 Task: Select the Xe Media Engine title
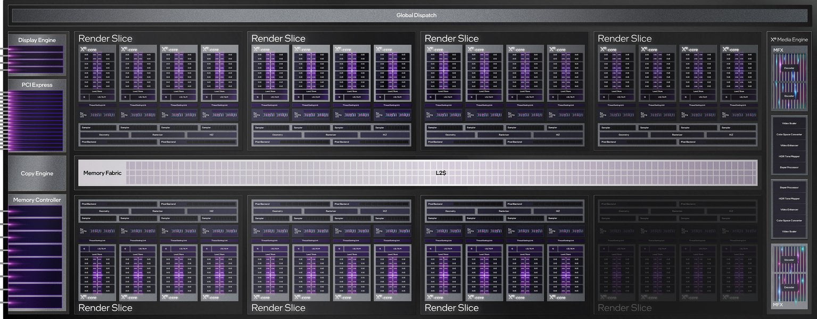(x=789, y=40)
